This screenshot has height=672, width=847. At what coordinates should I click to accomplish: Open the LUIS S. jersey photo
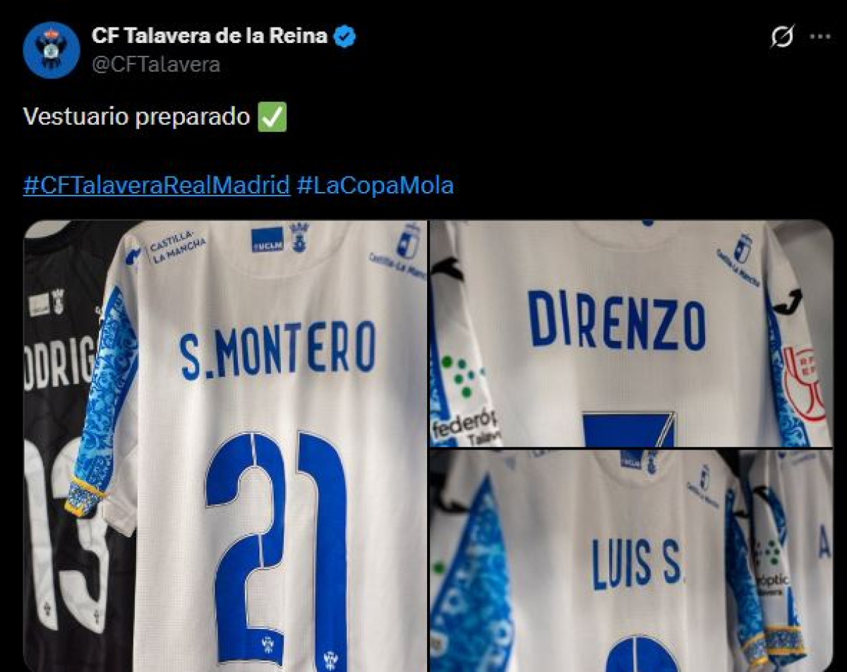point(632,561)
